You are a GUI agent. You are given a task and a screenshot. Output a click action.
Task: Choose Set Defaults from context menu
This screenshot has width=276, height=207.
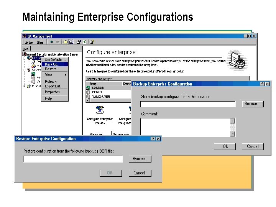tap(55, 60)
